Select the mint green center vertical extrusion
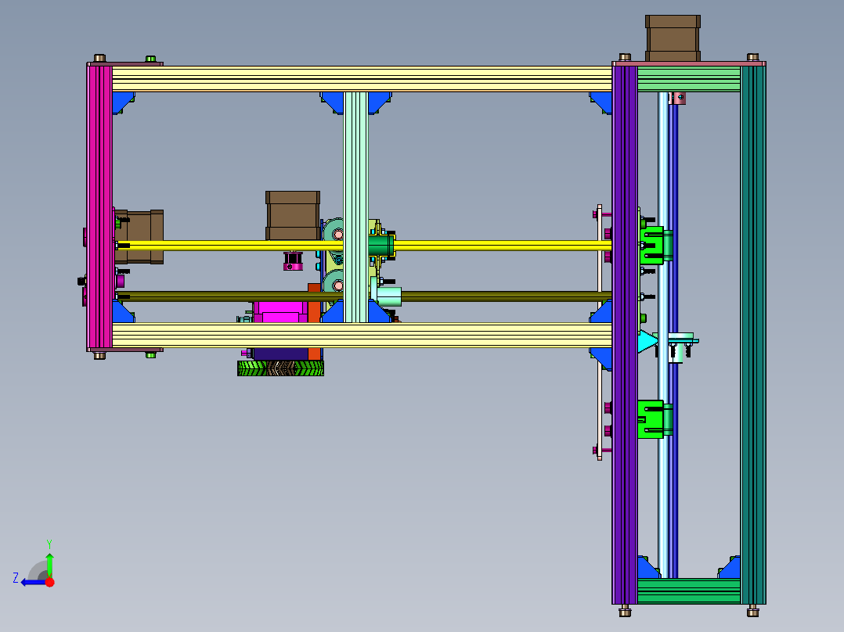 (355, 207)
